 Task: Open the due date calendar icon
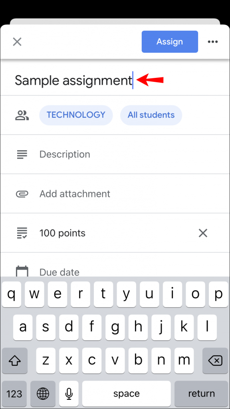coord(22,271)
